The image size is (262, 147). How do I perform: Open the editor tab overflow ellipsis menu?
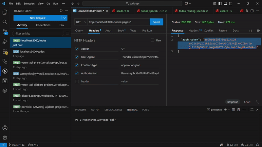pos(257,11)
